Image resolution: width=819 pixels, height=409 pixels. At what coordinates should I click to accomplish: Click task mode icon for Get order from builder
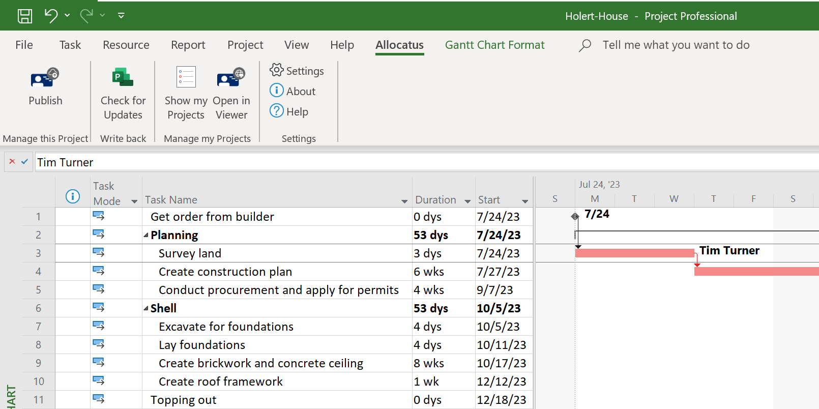tap(99, 216)
